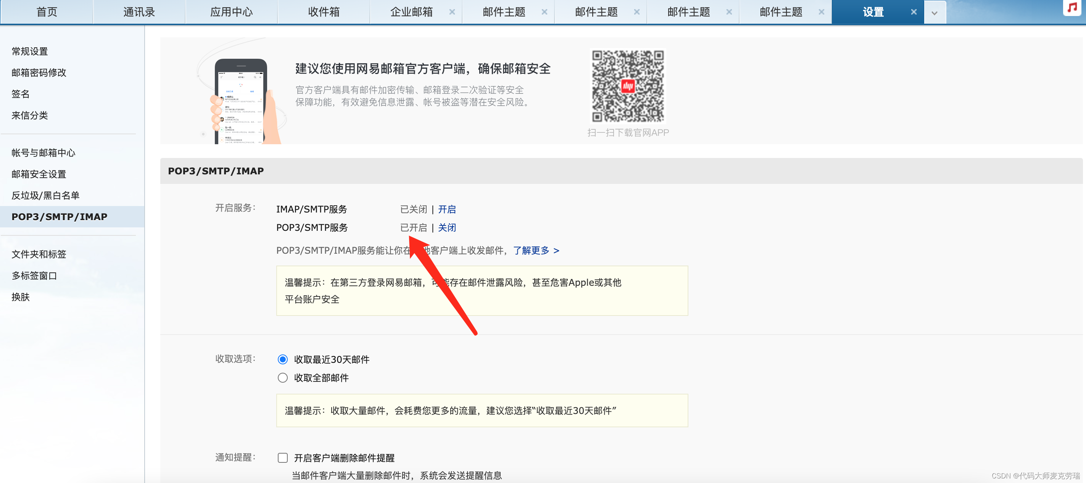
Task: Click the 已关闭 status of IMAP/SMTP
Action: (413, 209)
